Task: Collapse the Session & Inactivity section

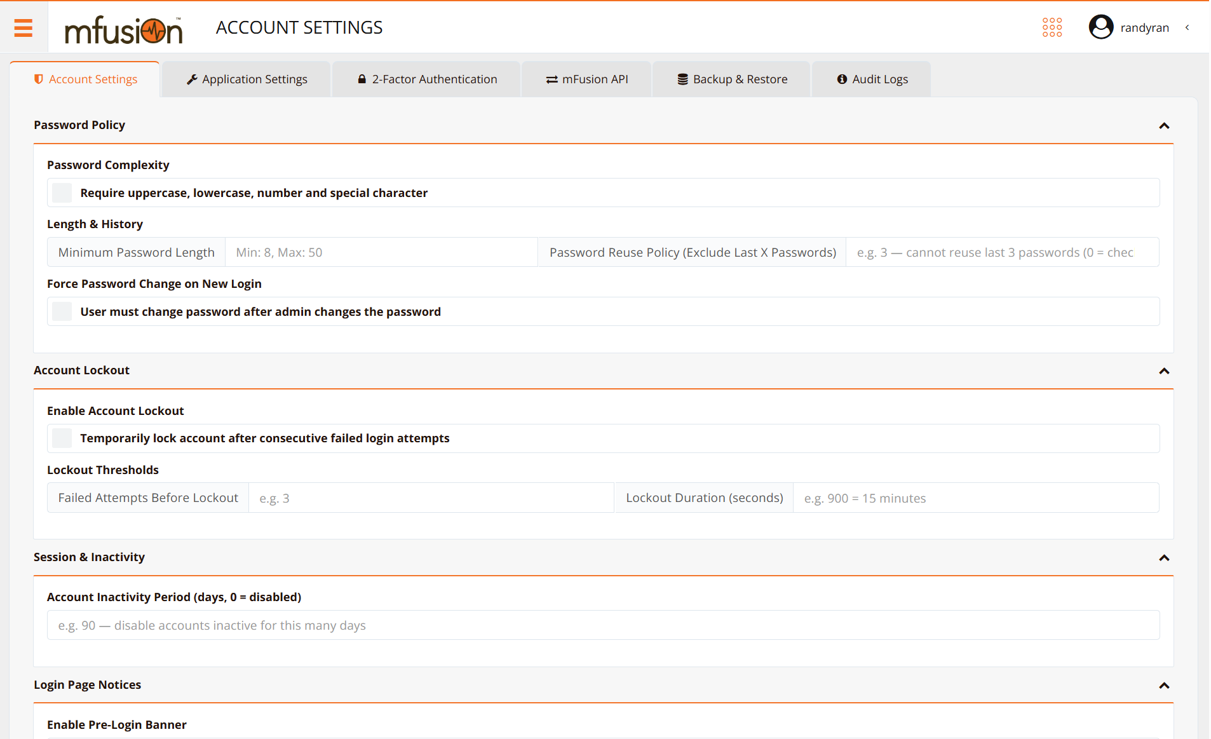Action: pyautogui.click(x=1163, y=558)
